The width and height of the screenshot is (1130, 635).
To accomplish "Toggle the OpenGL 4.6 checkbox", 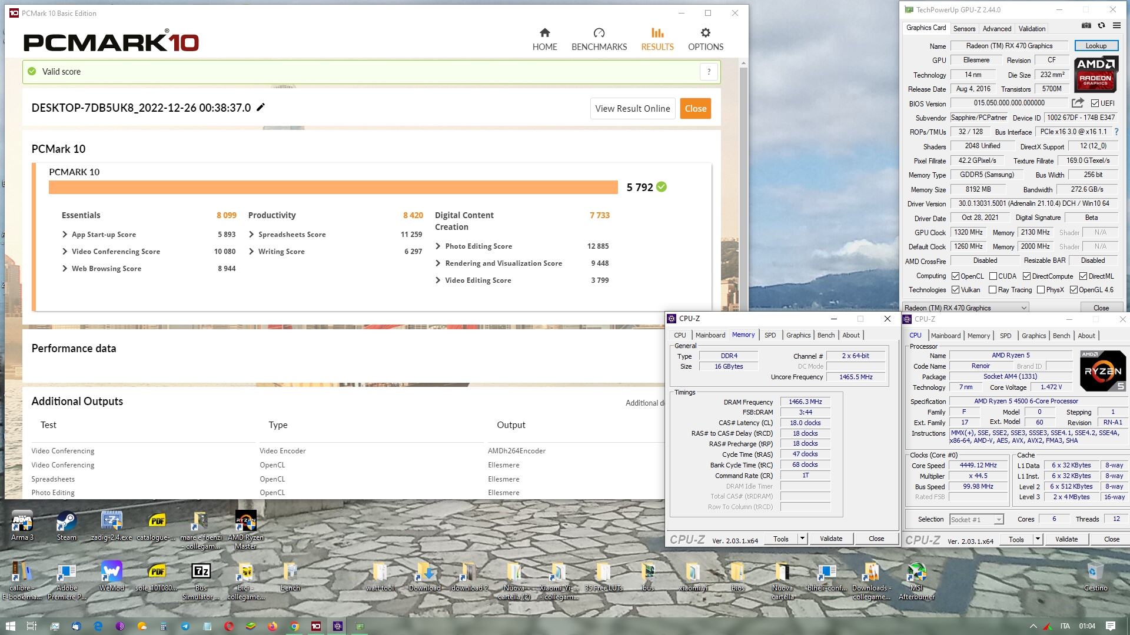I will pos(1073,290).
